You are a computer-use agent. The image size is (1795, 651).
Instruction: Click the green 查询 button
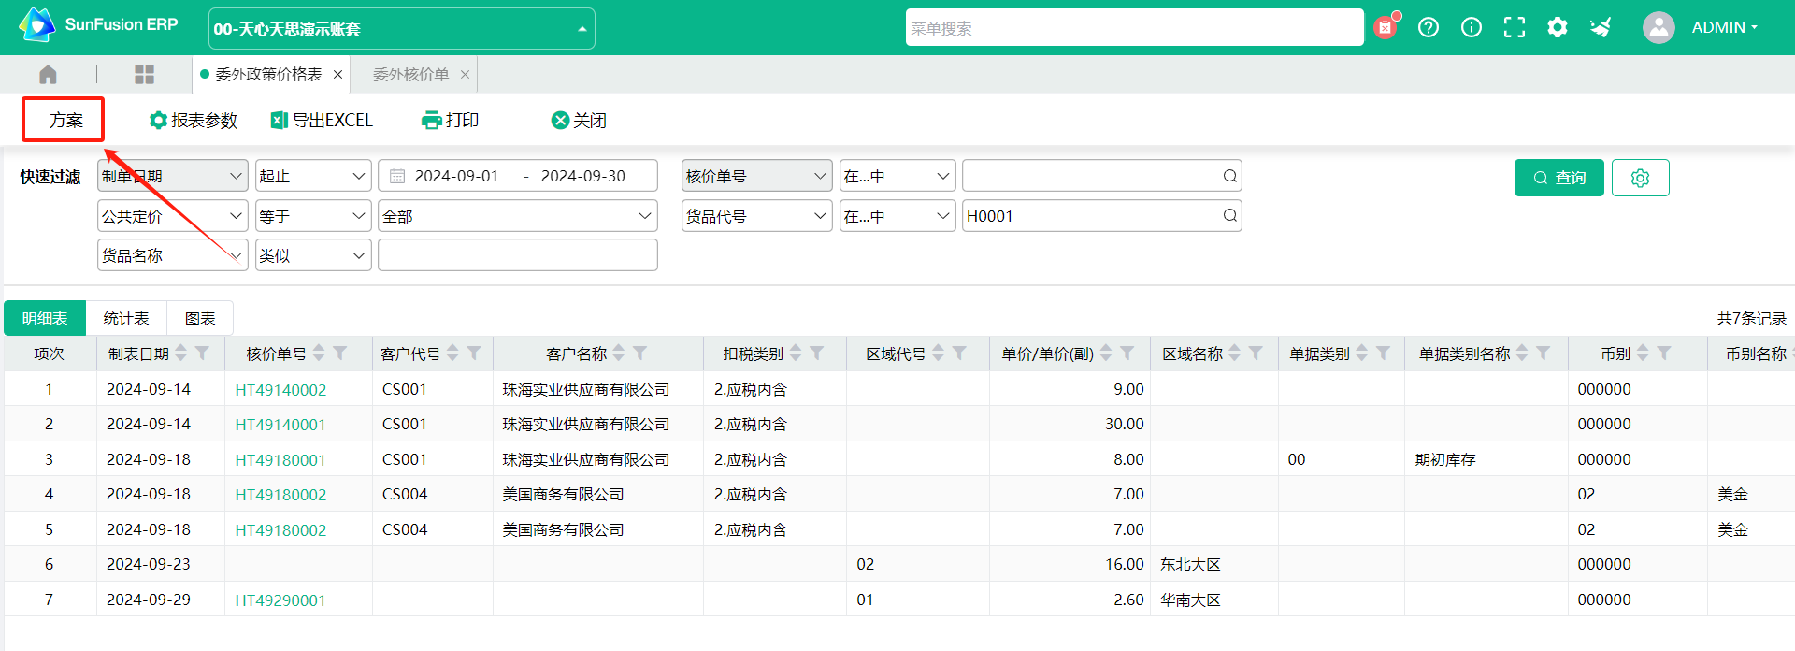coord(1558,178)
